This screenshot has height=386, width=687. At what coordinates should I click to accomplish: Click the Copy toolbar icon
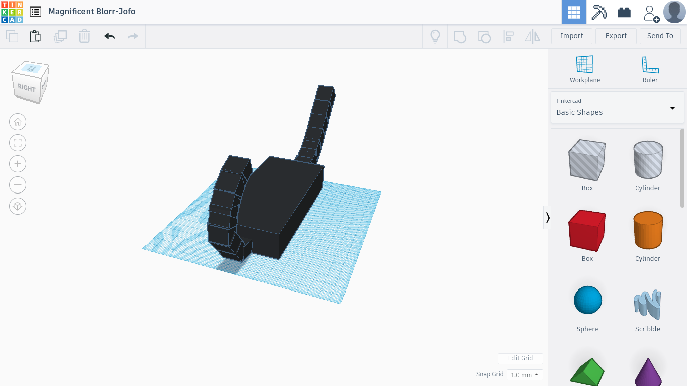coord(12,36)
